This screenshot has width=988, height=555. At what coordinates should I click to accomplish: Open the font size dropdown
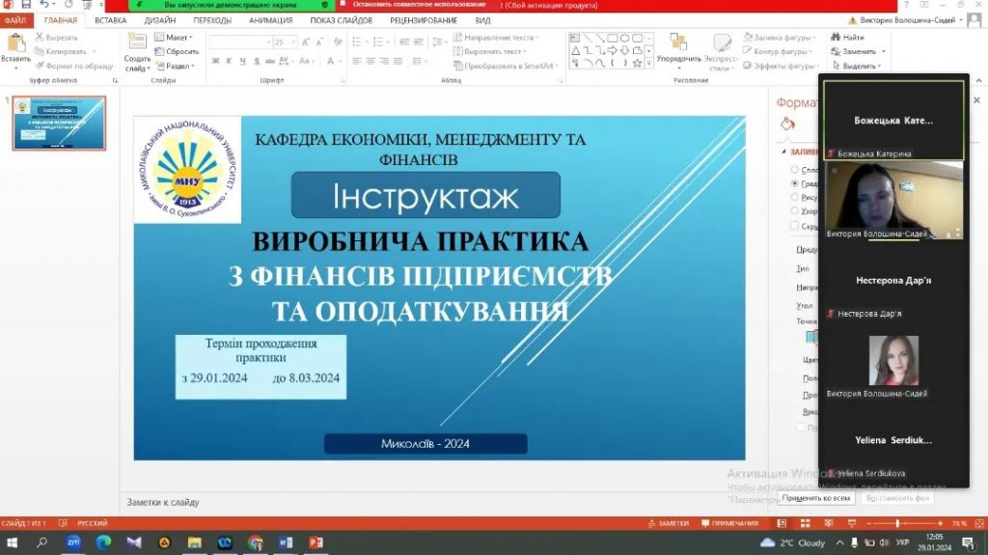click(293, 42)
